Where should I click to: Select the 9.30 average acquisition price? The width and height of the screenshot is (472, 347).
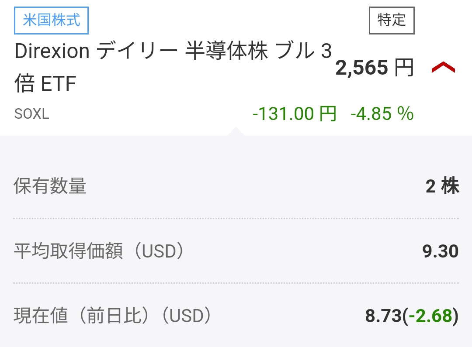[x=441, y=251]
